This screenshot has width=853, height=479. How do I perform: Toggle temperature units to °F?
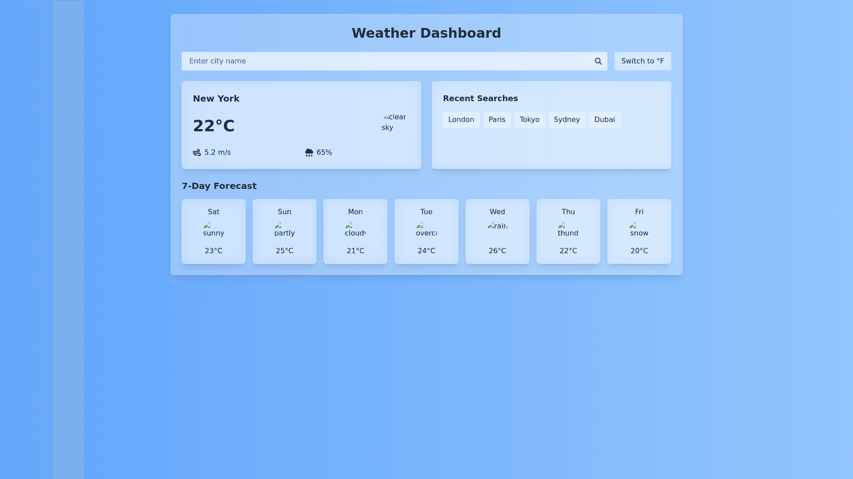tap(642, 61)
